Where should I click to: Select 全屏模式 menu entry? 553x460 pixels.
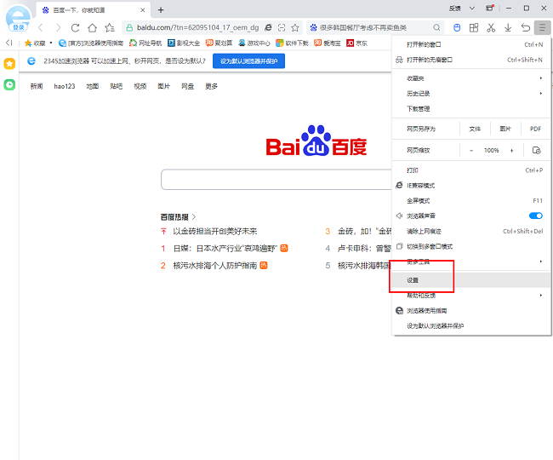coord(471,200)
